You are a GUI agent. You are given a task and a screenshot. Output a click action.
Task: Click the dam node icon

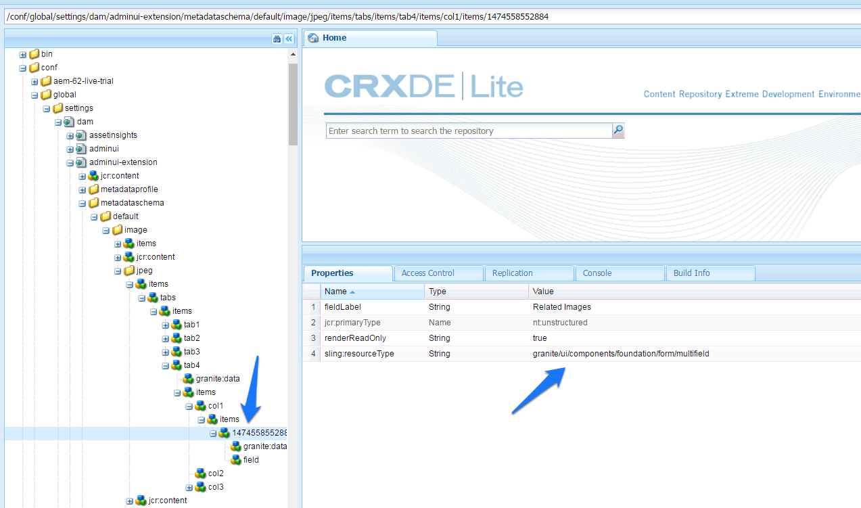70,122
